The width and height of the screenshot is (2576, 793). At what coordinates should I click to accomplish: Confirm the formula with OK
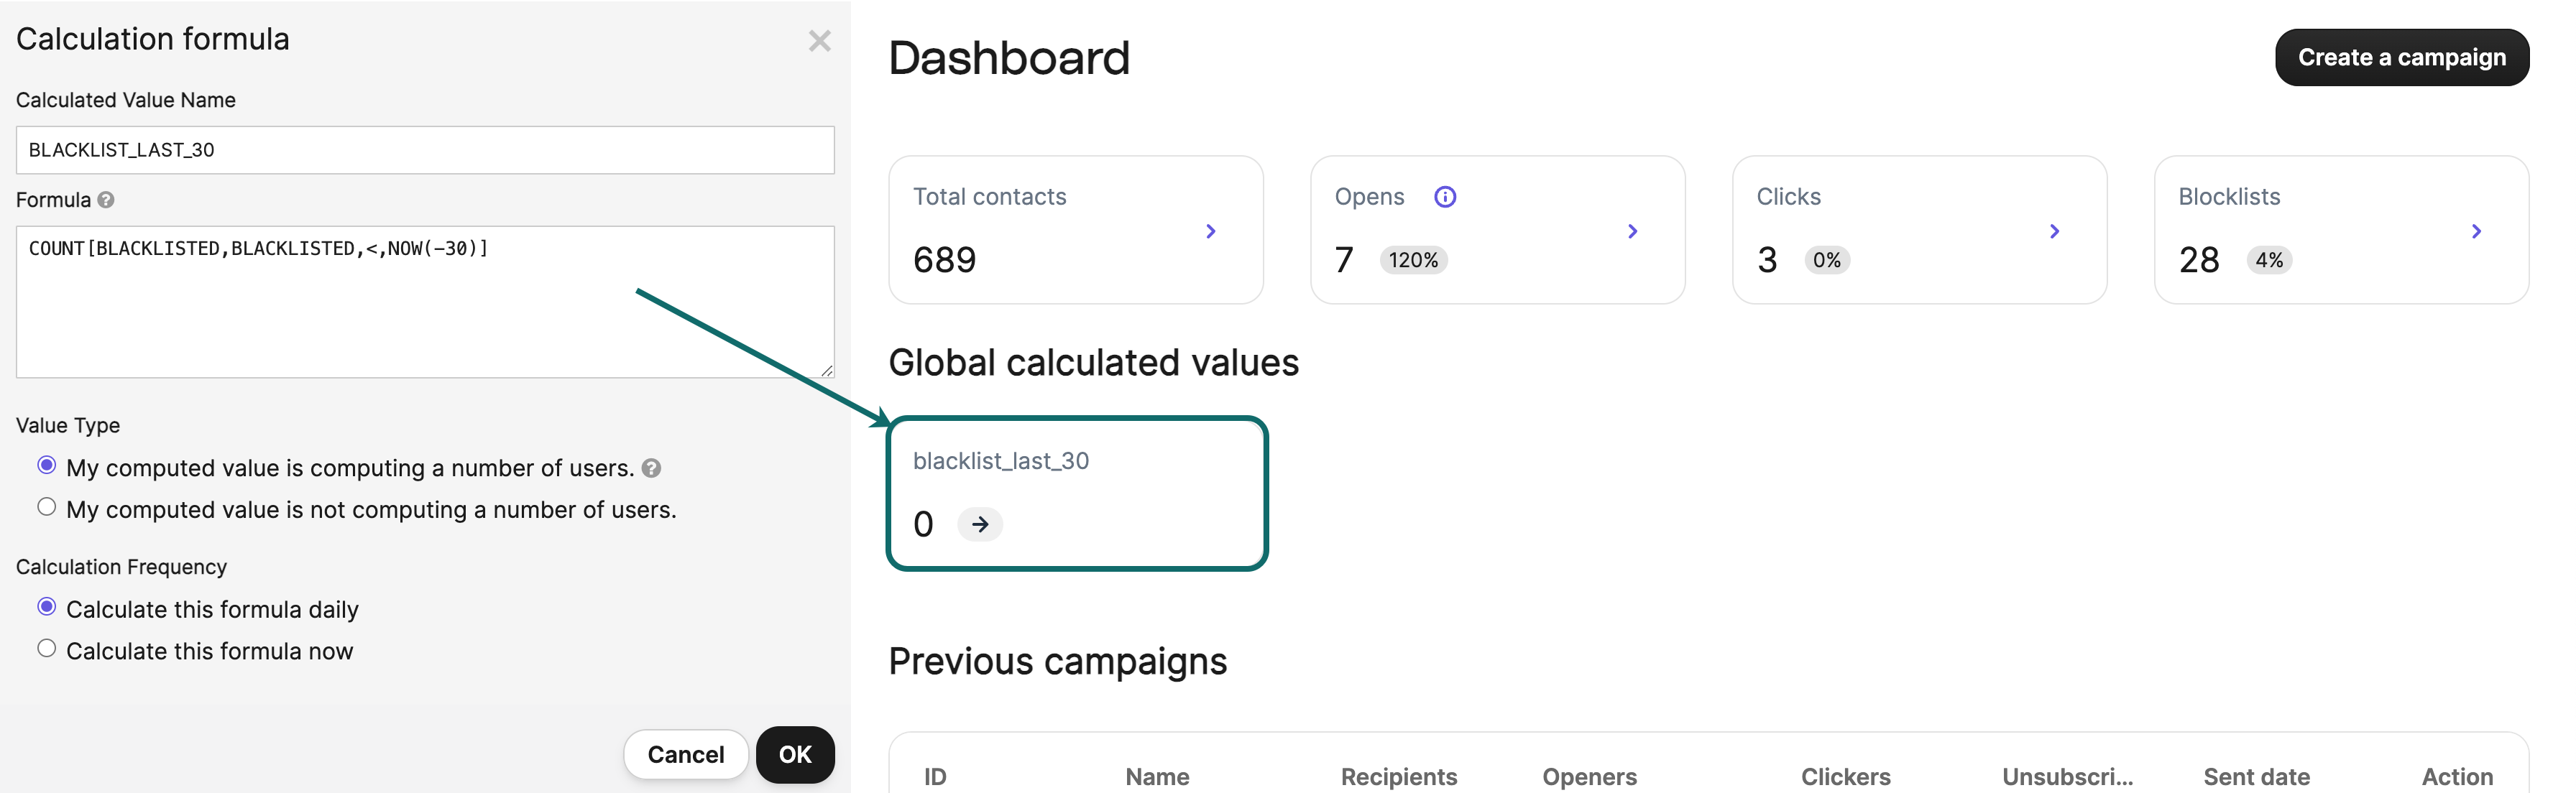[x=795, y=754]
